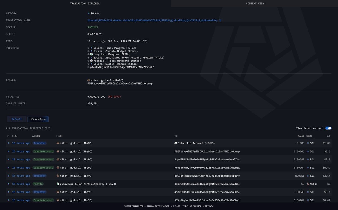
Task: Click the SOL coin icon in the 0.00145 row
Action: 308,160
